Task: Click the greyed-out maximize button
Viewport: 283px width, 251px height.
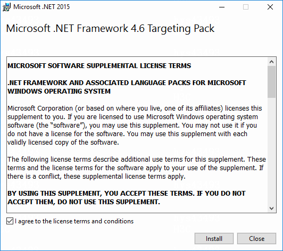Action: pyautogui.click(x=246, y=7)
